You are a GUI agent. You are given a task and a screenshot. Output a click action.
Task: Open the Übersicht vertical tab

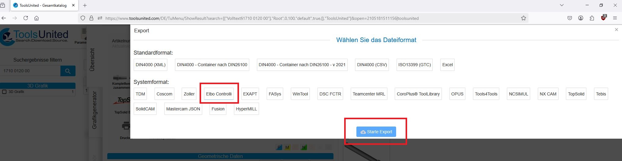(92, 59)
